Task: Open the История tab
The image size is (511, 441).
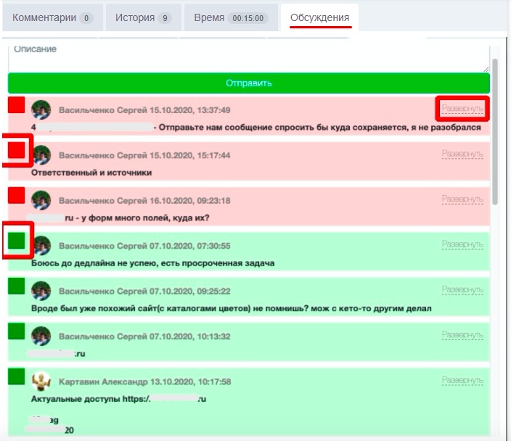Action: [143, 17]
